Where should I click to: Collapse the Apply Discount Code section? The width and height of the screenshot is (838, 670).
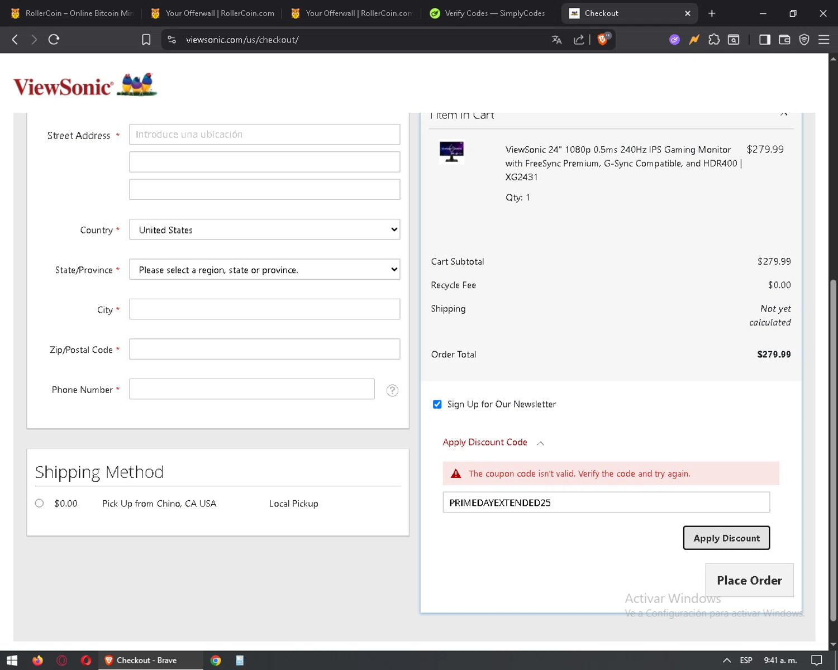[x=540, y=443]
